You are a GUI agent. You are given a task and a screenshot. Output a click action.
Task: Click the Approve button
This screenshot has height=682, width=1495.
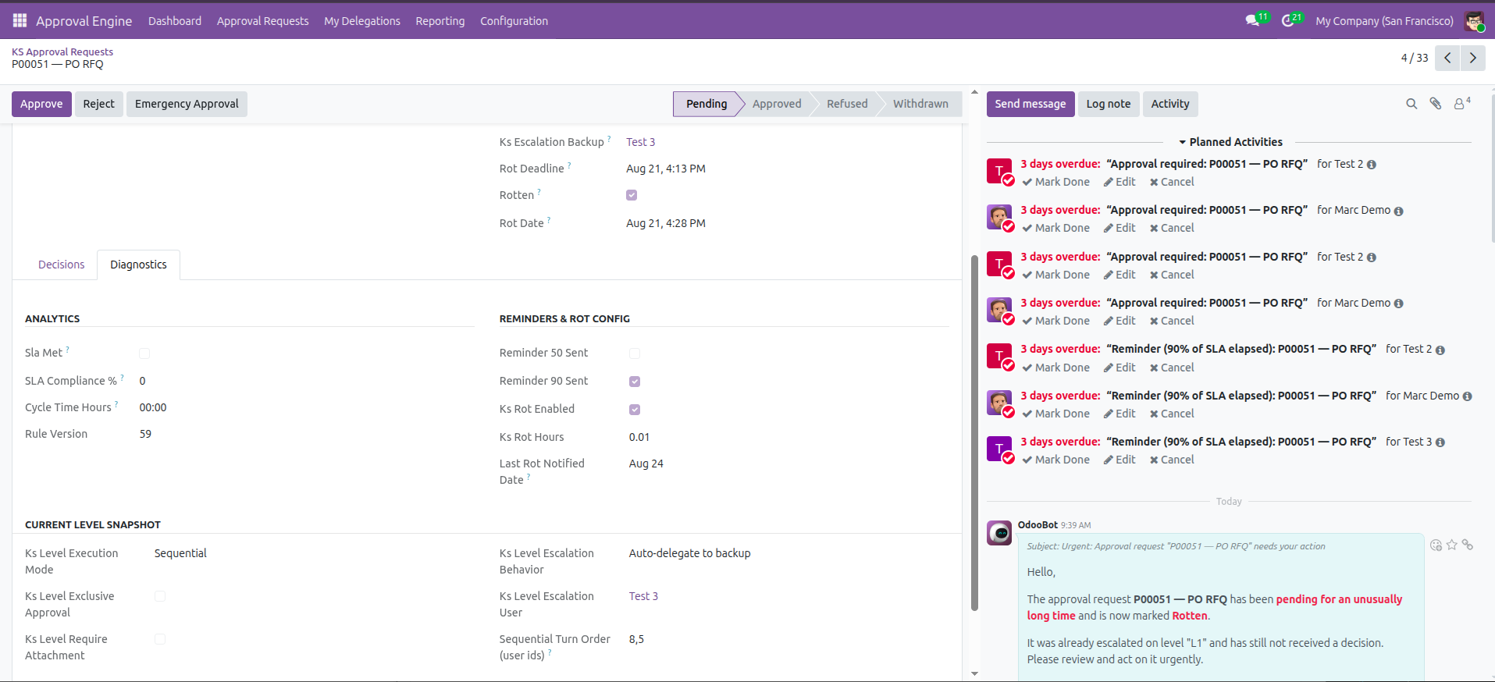click(x=41, y=104)
